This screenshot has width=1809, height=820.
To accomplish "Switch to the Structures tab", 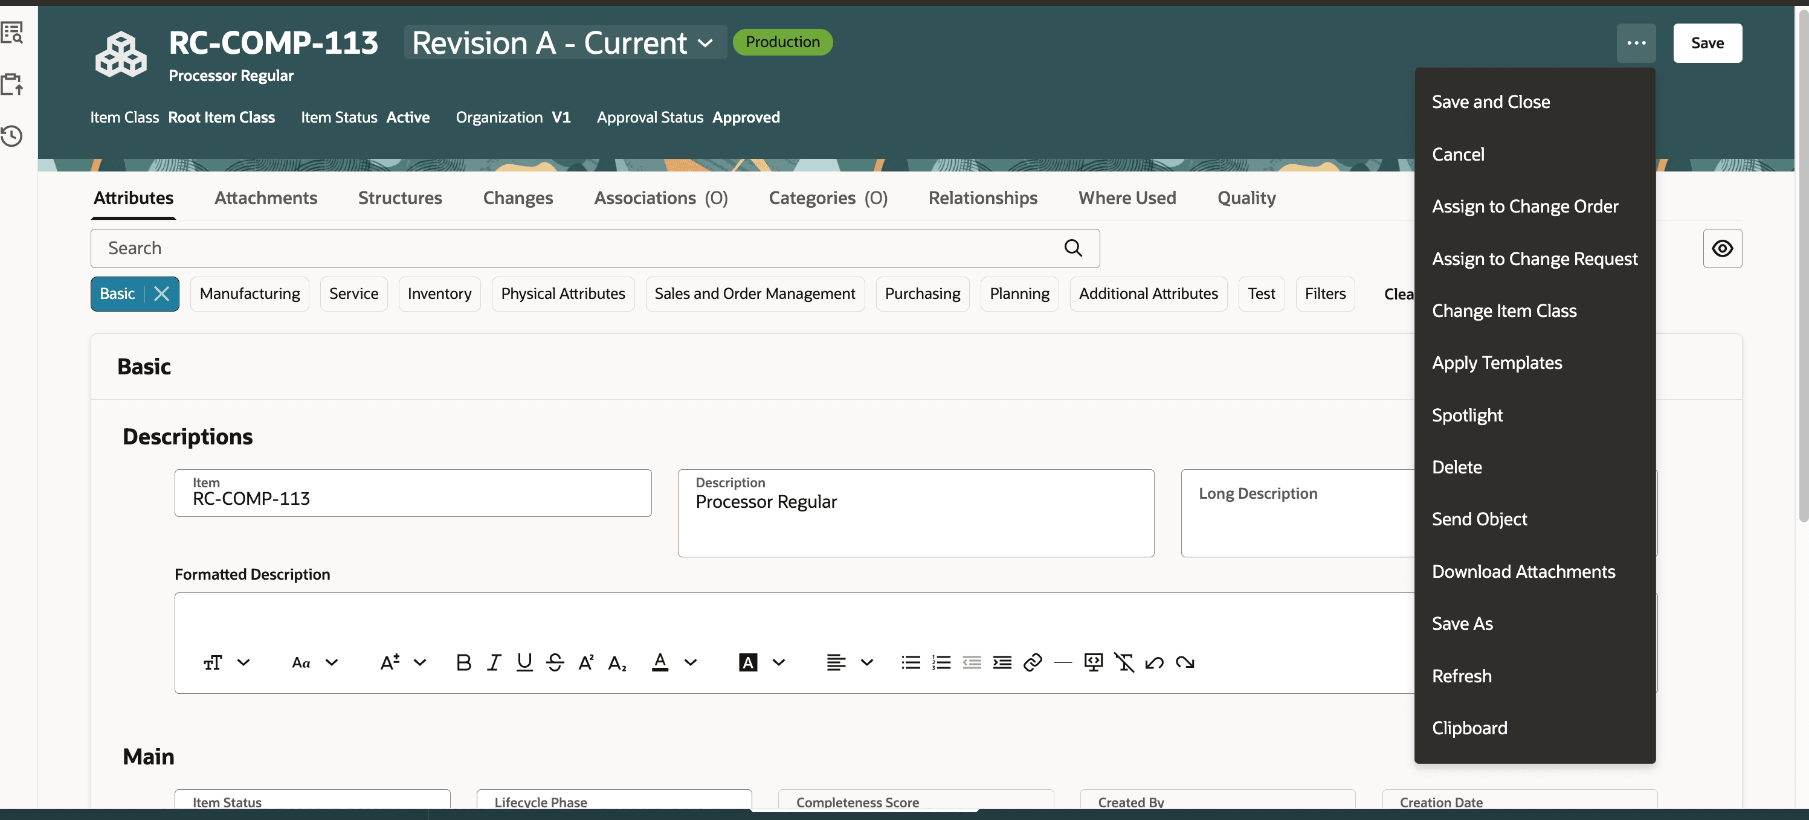I will point(399,198).
